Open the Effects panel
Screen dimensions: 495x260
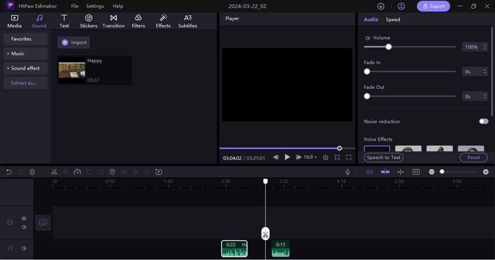(x=163, y=21)
